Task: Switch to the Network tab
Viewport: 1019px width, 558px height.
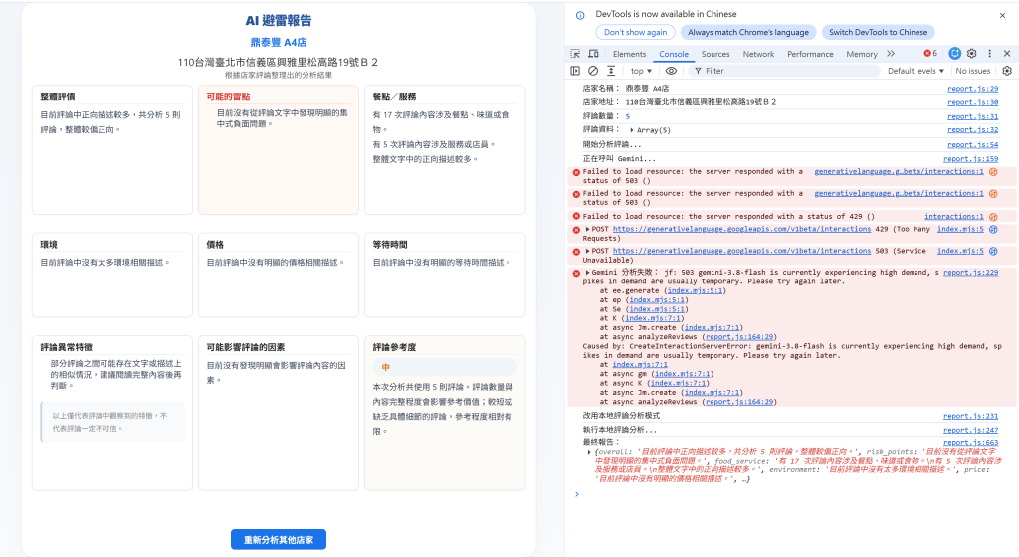Action: point(758,54)
